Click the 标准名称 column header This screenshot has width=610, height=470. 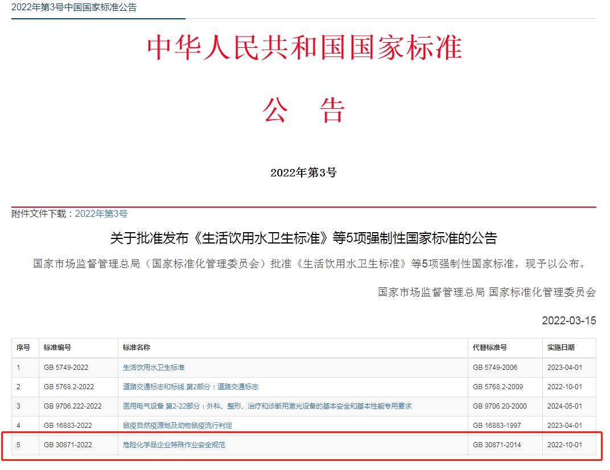[x=136, y=348]
